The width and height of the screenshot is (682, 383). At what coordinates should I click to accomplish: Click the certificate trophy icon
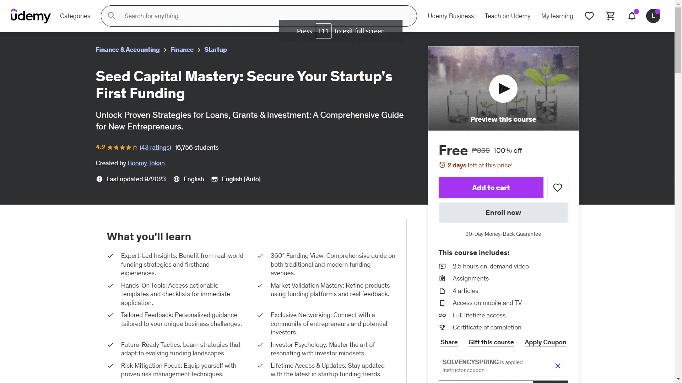442,327
